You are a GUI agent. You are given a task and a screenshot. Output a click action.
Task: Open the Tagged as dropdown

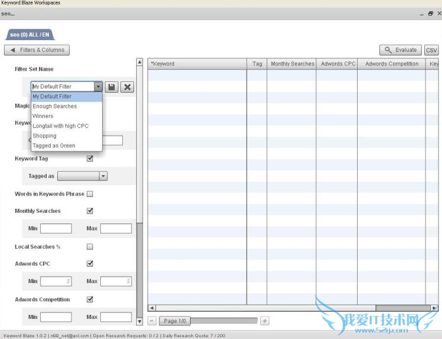pyautogui.click(x=82, y=176)
